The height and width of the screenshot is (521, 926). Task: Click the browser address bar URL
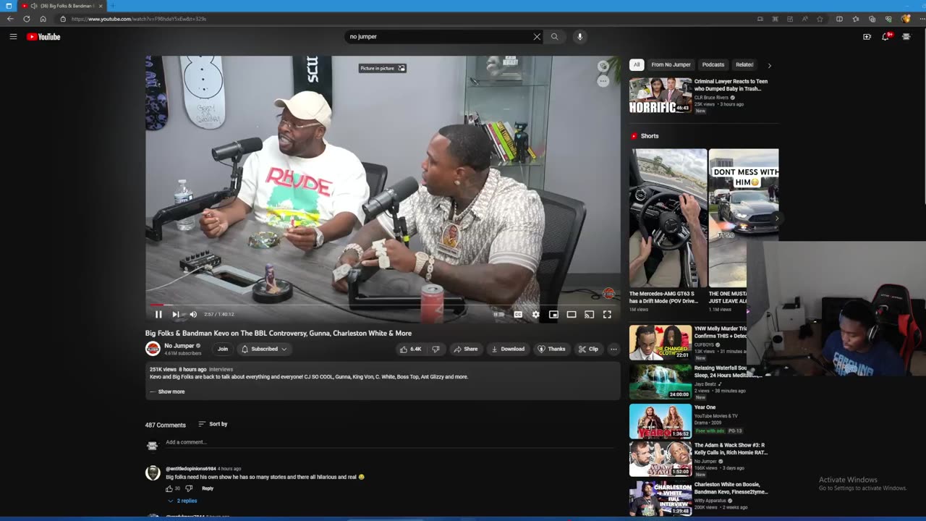tap(139, 19)
